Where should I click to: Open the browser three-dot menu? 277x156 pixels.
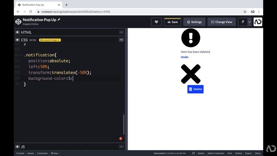(259, 12)
